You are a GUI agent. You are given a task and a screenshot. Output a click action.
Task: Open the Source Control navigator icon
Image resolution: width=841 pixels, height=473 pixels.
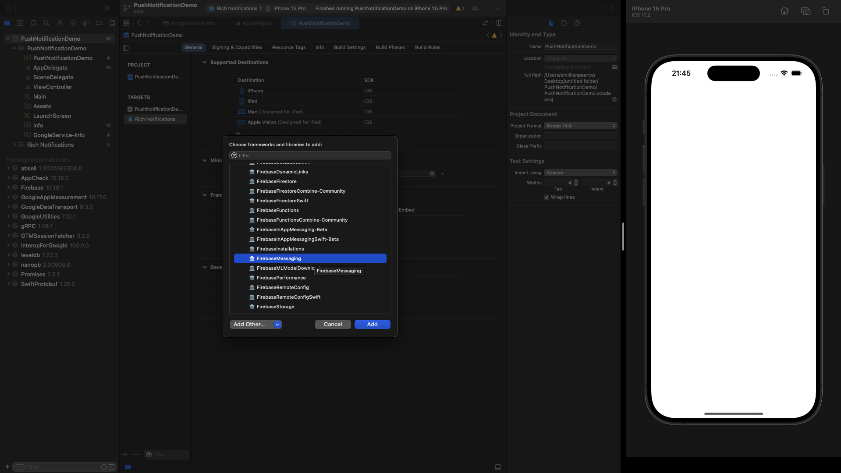(20, 23)
